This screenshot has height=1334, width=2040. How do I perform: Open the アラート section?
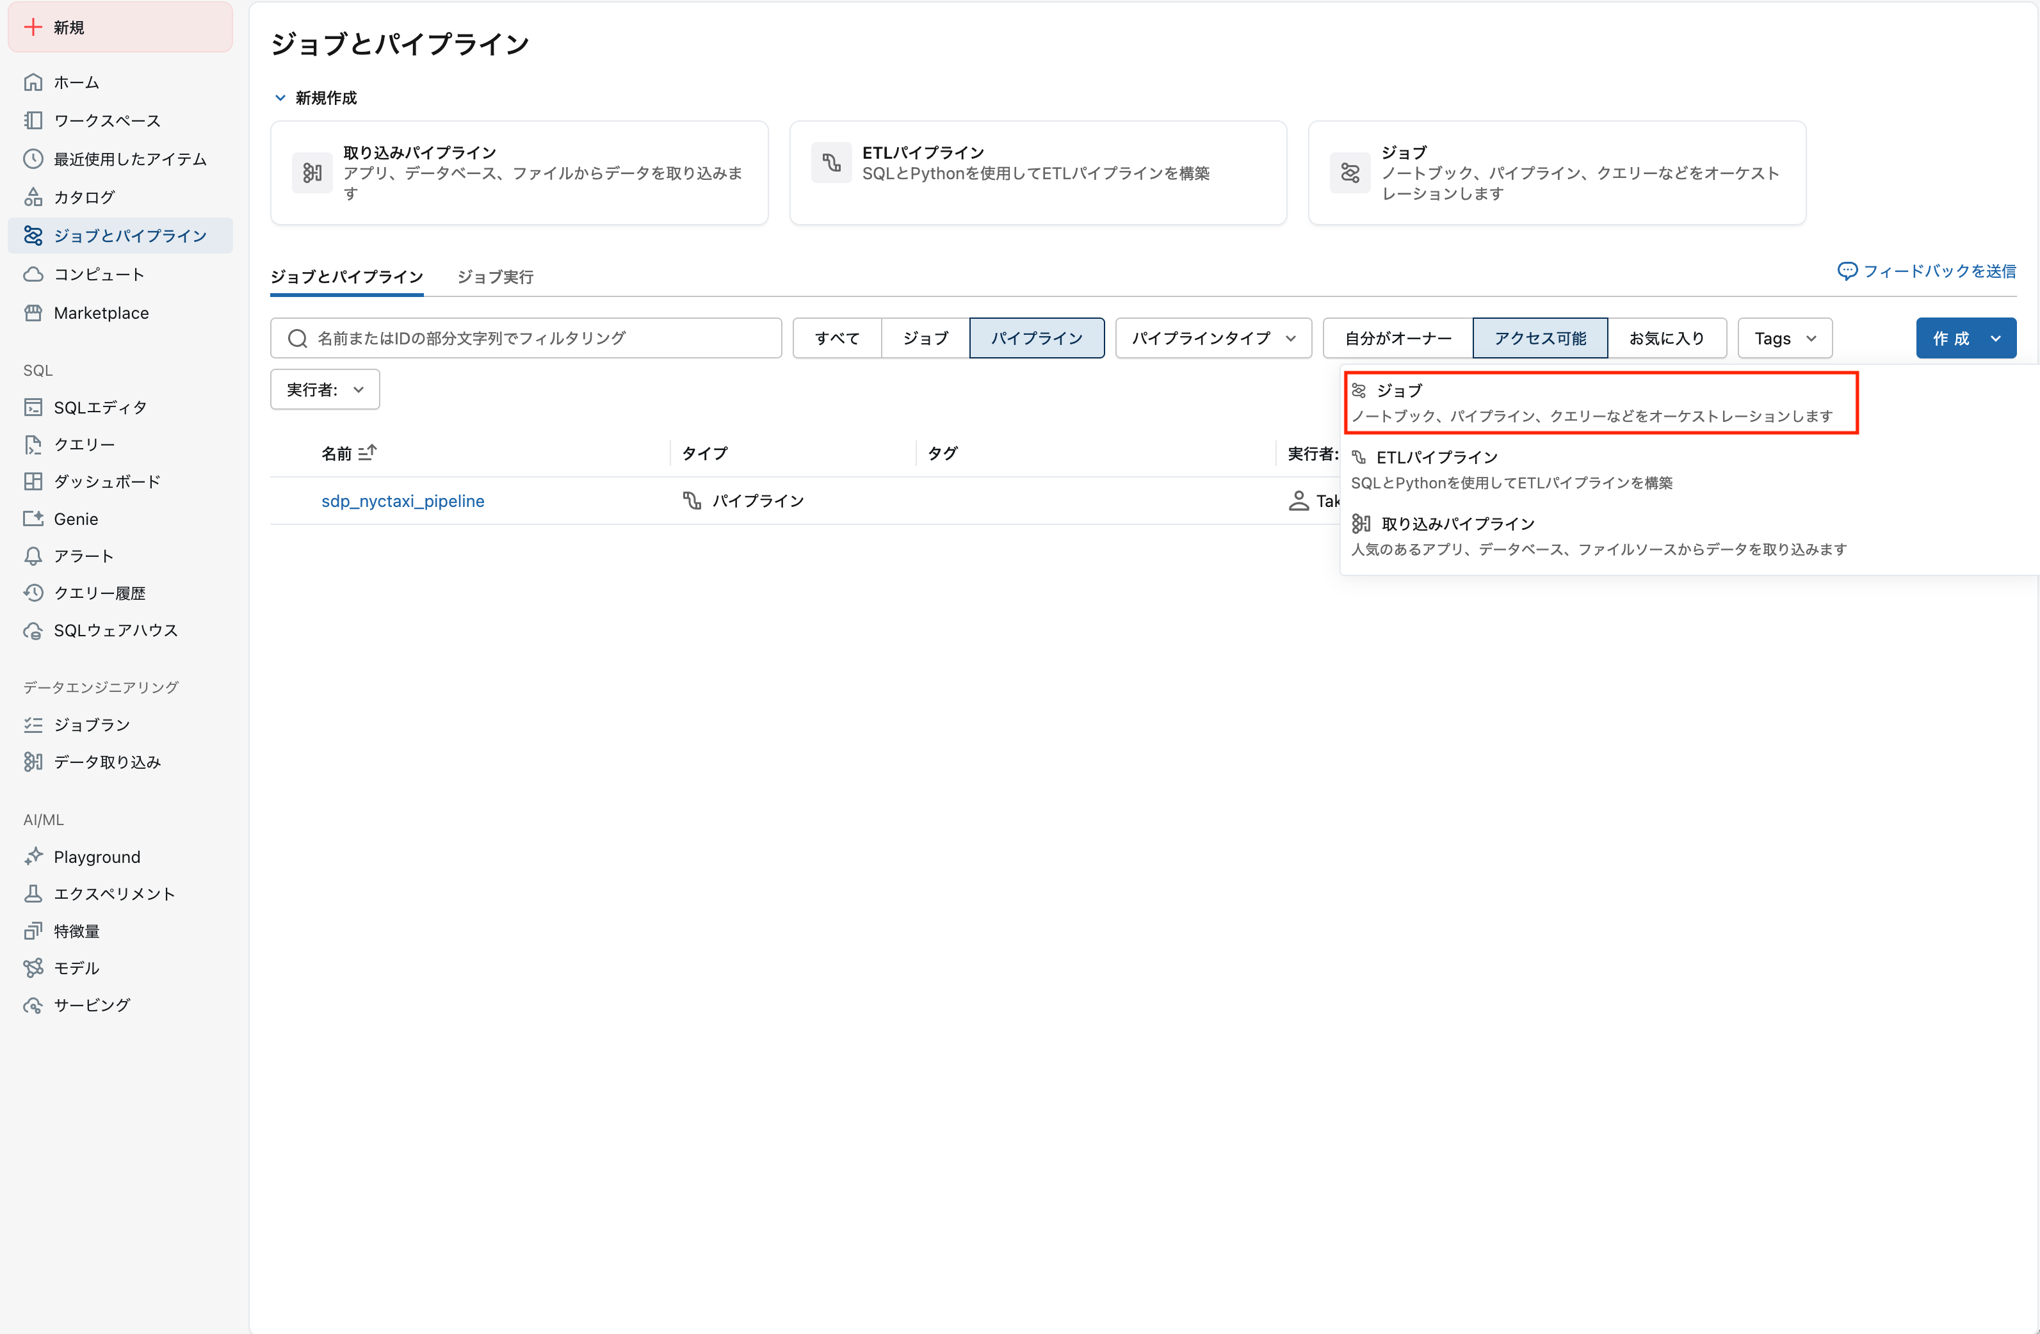pyautogui.click(x=83, y=555)
